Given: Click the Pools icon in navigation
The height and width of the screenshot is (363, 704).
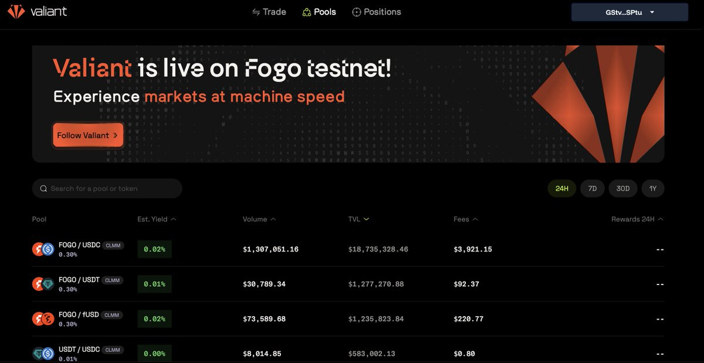Looking at the screenshot, I should click(306, 12).
